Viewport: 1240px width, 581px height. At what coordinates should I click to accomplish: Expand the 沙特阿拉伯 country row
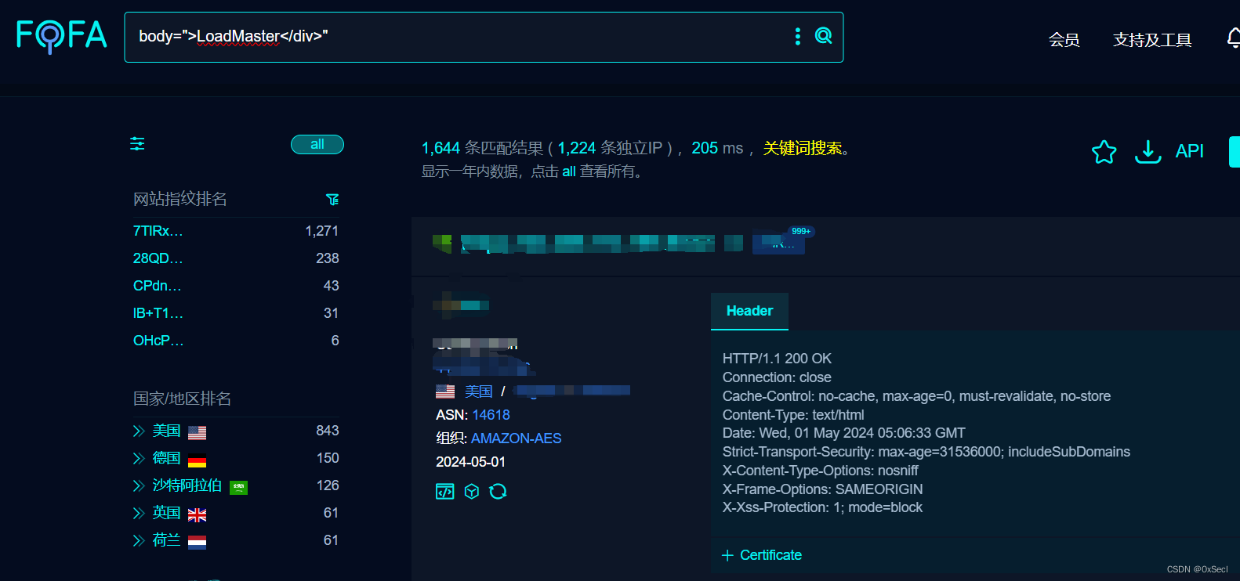tap(139, 485)
